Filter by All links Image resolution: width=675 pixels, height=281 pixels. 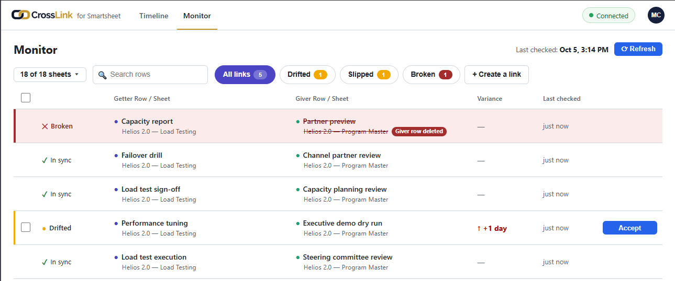(x=245, y=74)
